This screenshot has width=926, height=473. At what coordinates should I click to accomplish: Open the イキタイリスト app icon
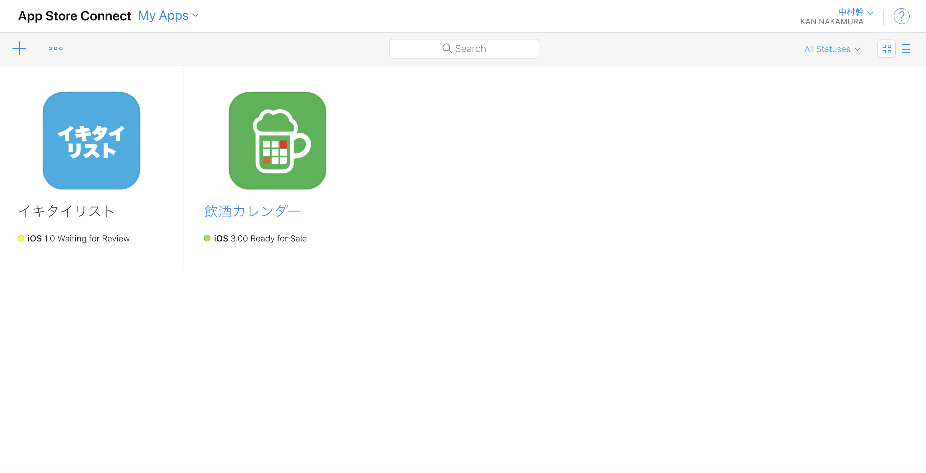(91, 141)
